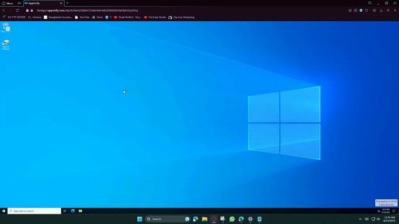Image resolution: width=399 pixels, height=224 pixels.
Task: Select the AppOnFly browser tab
Action: pos(44,3)
